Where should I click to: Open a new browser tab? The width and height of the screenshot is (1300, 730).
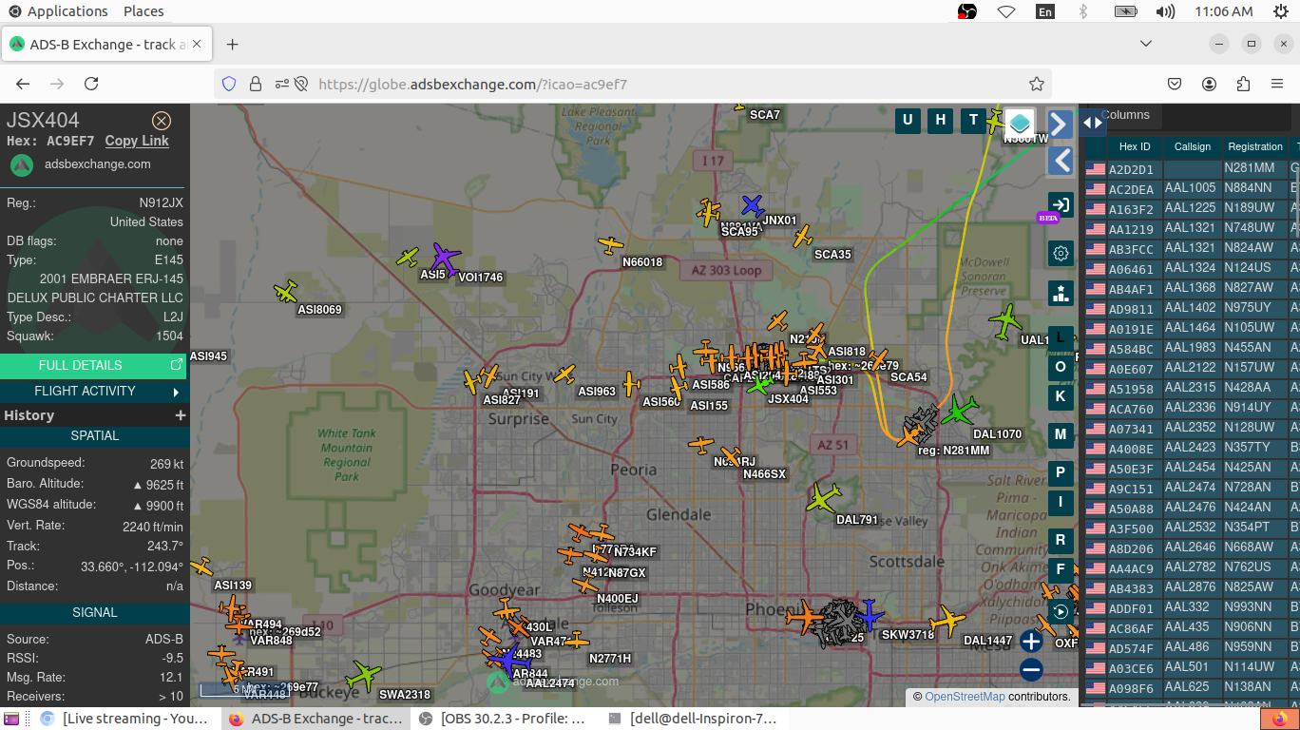[232, 45]
